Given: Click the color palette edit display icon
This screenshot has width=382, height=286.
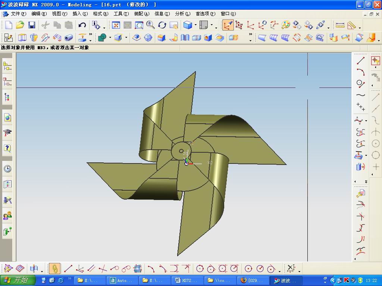Looking at the screenshot, I should point(285,25).
